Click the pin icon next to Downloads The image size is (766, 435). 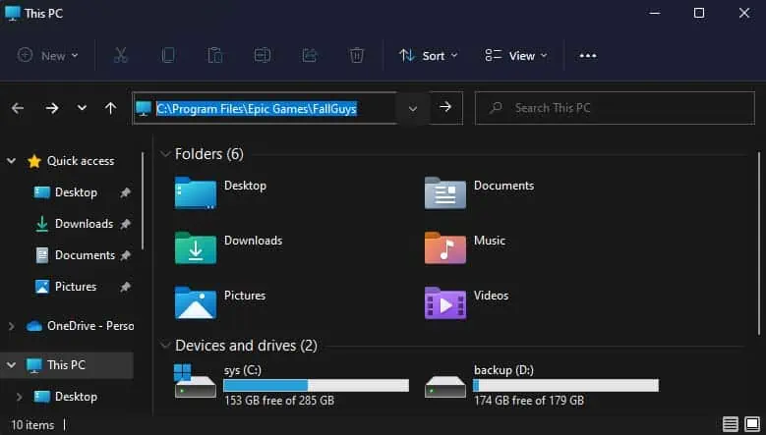(126, 224)
